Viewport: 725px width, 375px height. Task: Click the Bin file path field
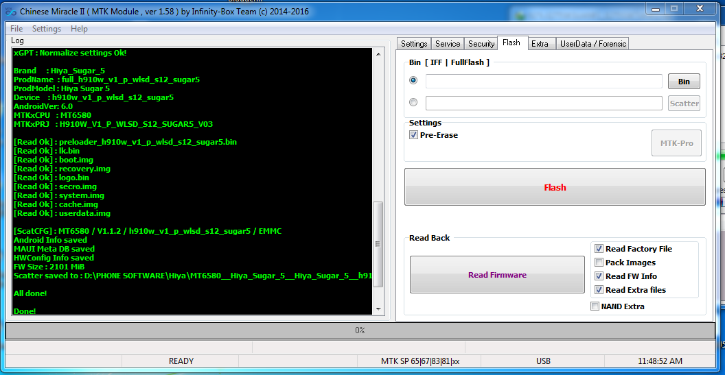(x=544, y=82)
